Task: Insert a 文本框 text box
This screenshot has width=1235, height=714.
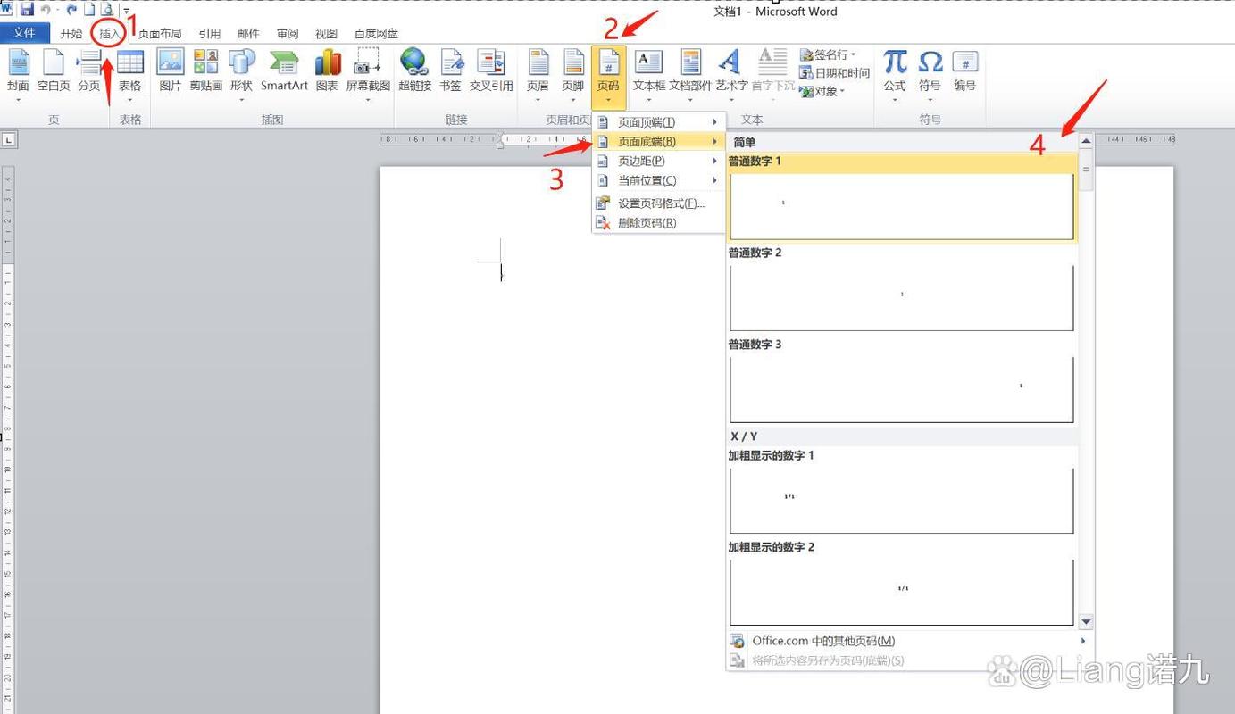Action: (649, 75)
